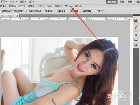Click the 适合屏幕 button

74,11
